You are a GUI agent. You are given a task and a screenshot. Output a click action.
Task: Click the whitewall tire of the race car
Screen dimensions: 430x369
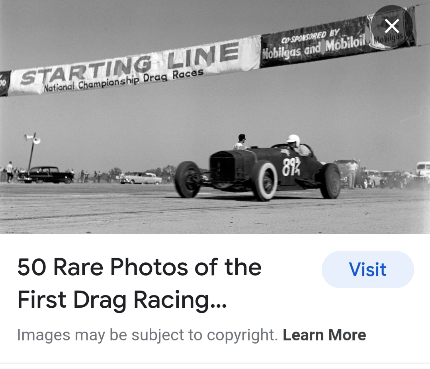(x=264, y=181)
